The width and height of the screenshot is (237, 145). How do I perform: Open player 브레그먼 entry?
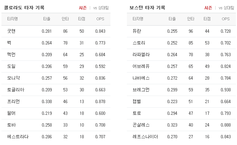point(181,90)
